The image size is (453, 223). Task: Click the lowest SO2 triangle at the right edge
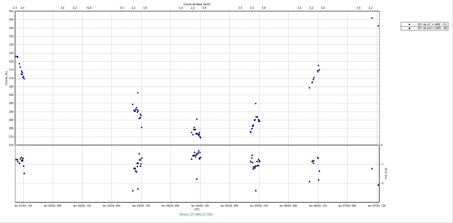pyautogui.click(x=378, y=185)
